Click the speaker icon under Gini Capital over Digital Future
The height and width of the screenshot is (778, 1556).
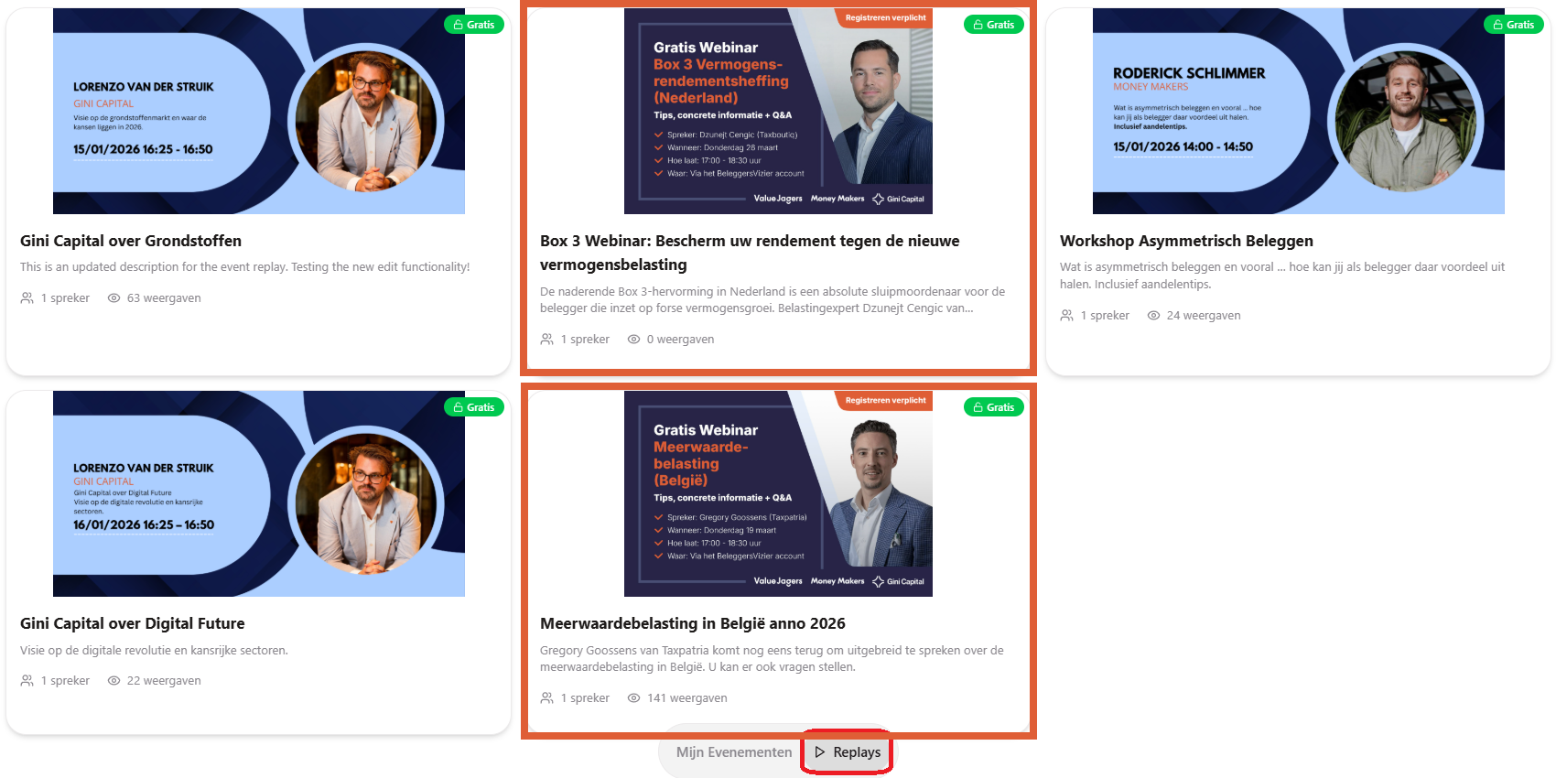(x=27, y=681)
